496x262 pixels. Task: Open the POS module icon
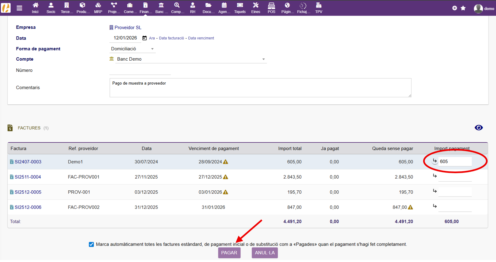click(x=271, y=6)
